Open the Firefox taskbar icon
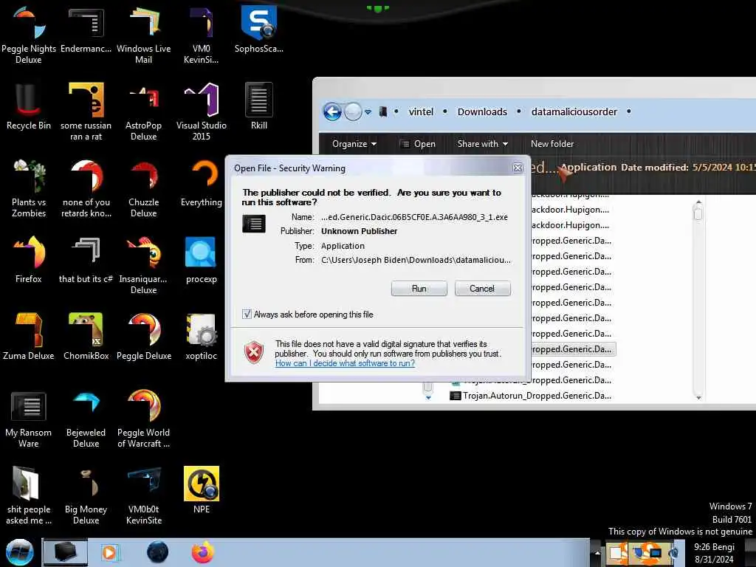756x567 pixels. click(x=202, y=552)
